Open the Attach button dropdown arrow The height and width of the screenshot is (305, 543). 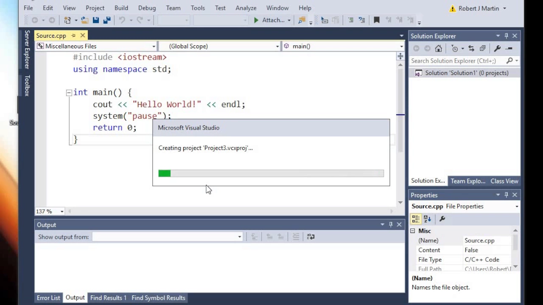289,20
